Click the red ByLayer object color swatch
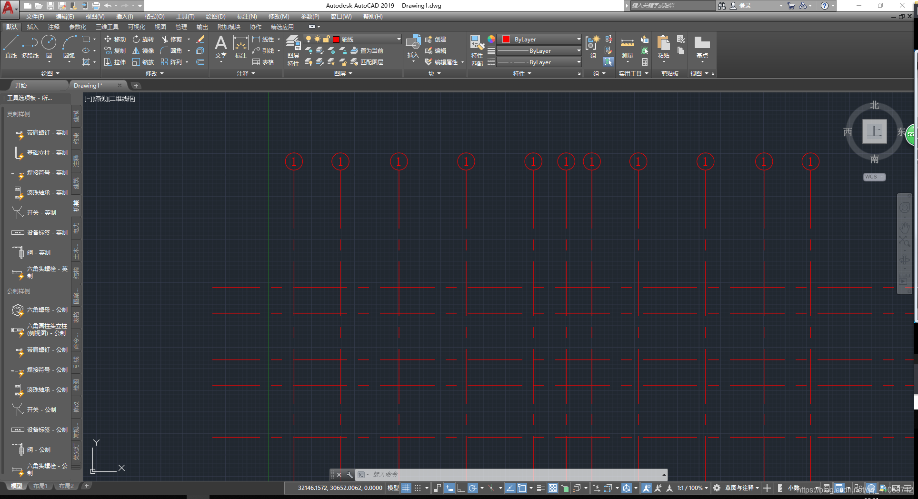Viewport: 918px width, 499px height. [506, 39]
